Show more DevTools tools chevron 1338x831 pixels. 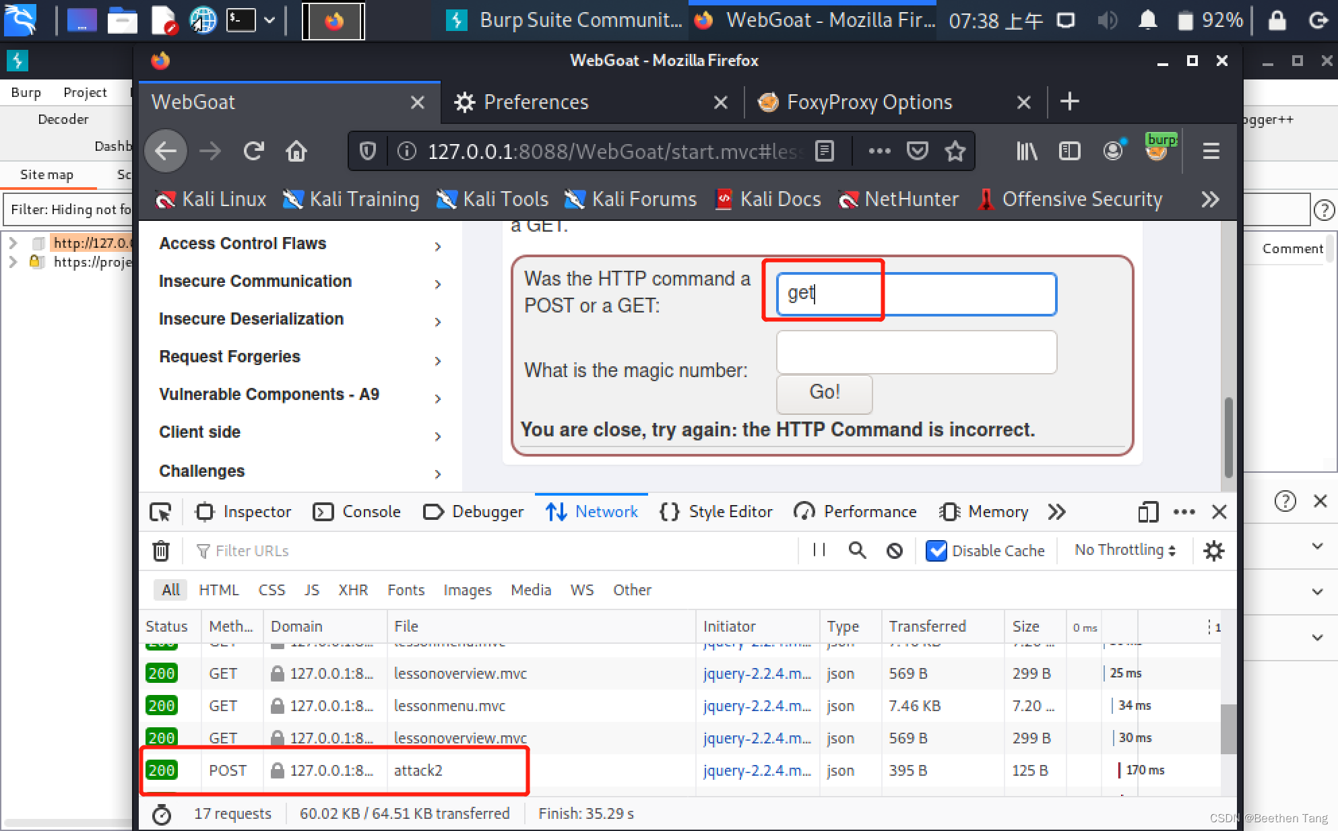1056,512
